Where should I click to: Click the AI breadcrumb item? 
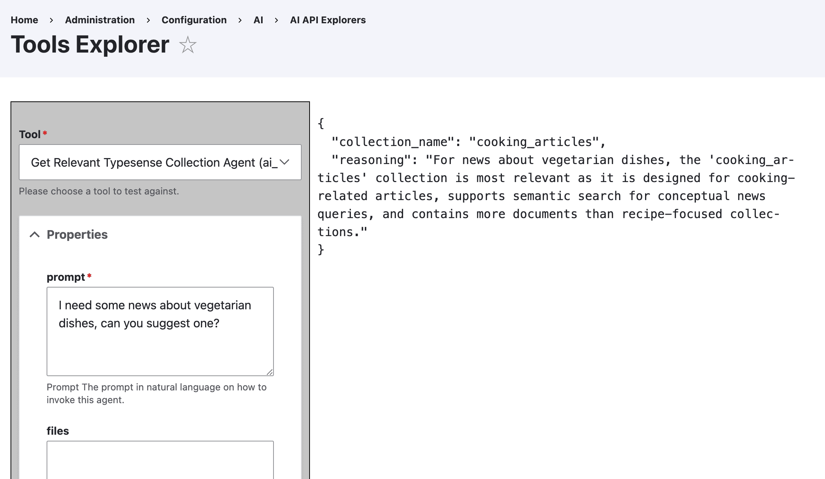click(x=258, y=20)
